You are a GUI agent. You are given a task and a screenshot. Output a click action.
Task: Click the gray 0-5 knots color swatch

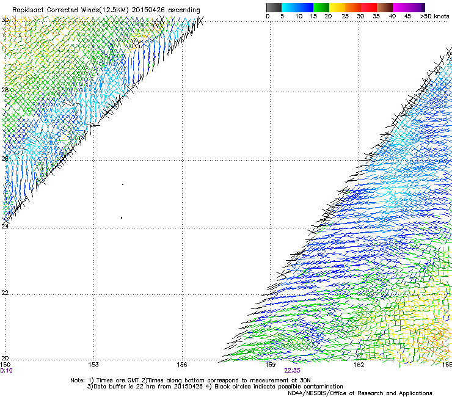[274, 7]
